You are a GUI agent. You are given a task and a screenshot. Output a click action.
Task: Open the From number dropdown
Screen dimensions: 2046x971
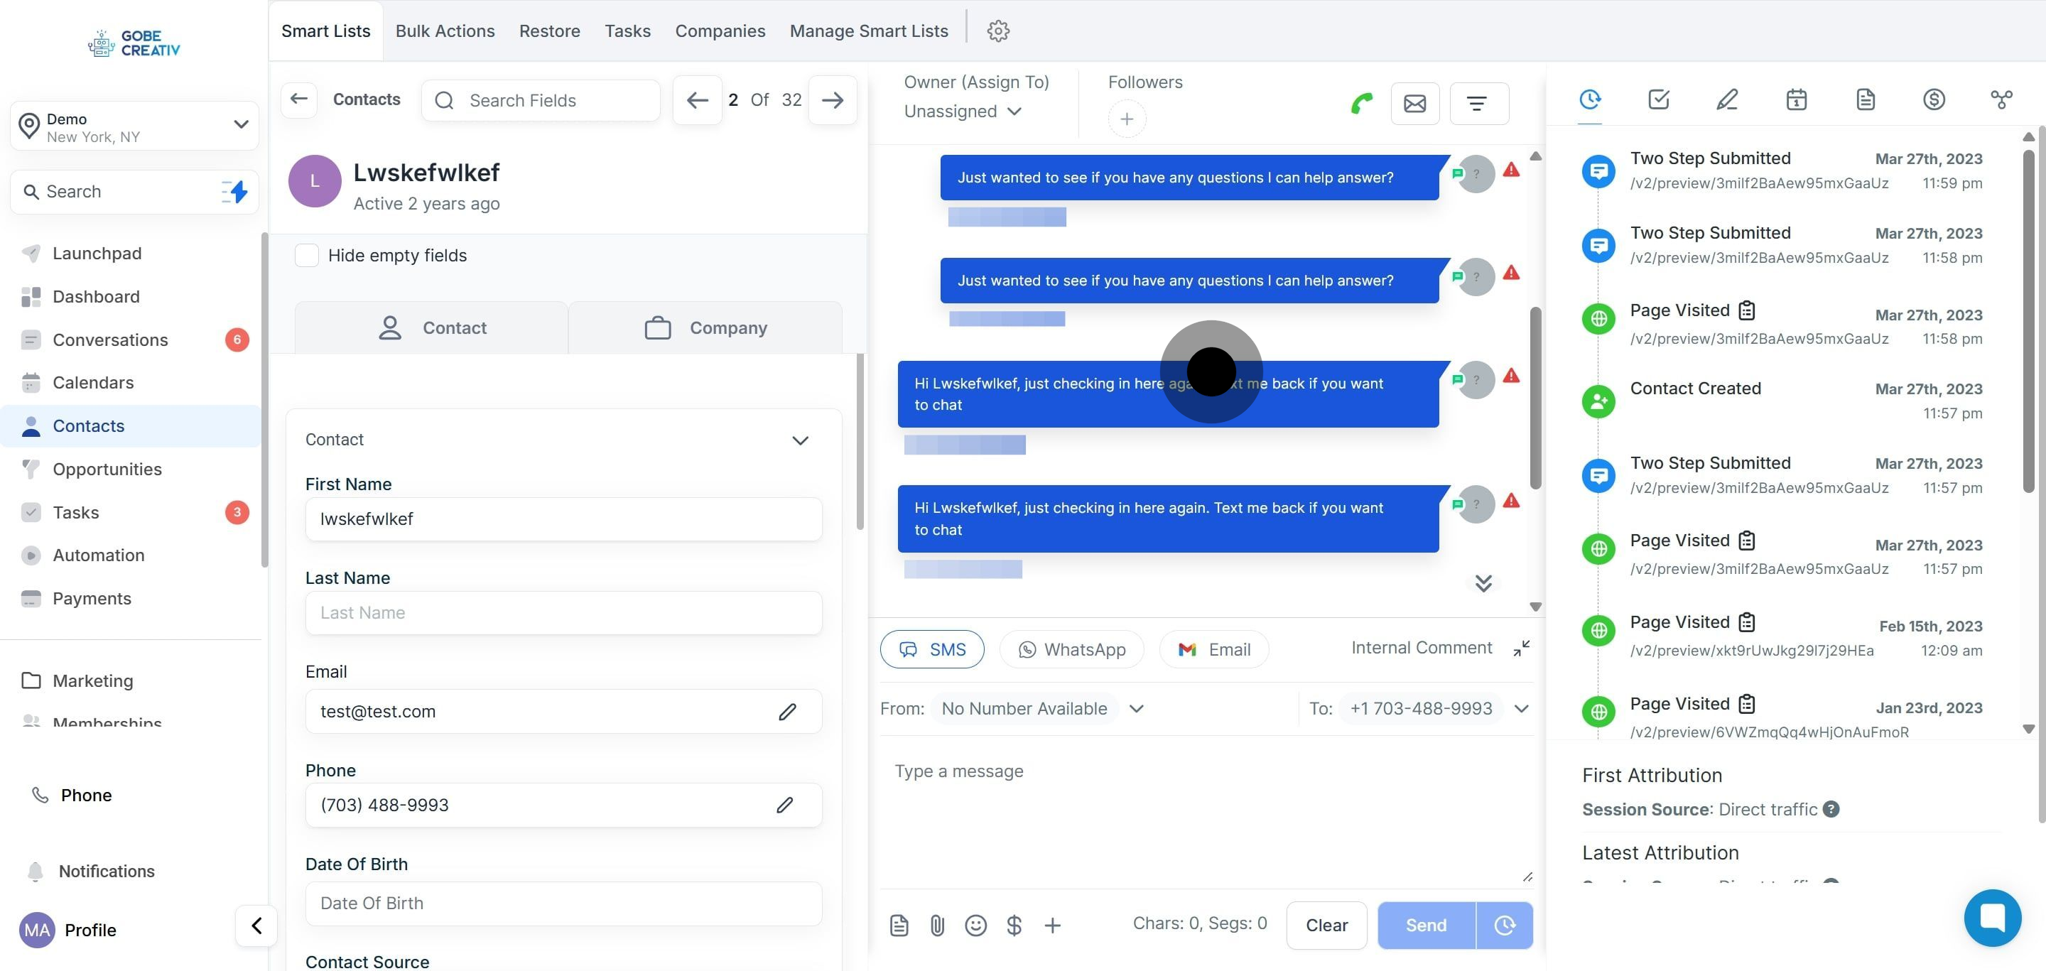tap(1137, 708)
